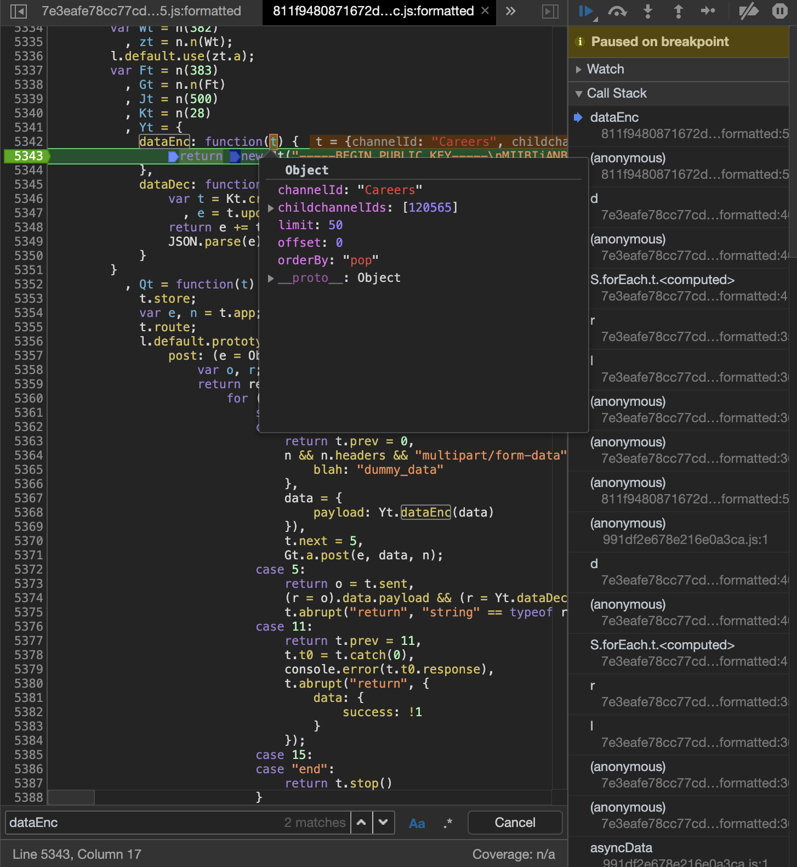The height and width of the screenshot is (867, 797).
Task: Show the file navigator sidebar
Action: tap(18, 12)
